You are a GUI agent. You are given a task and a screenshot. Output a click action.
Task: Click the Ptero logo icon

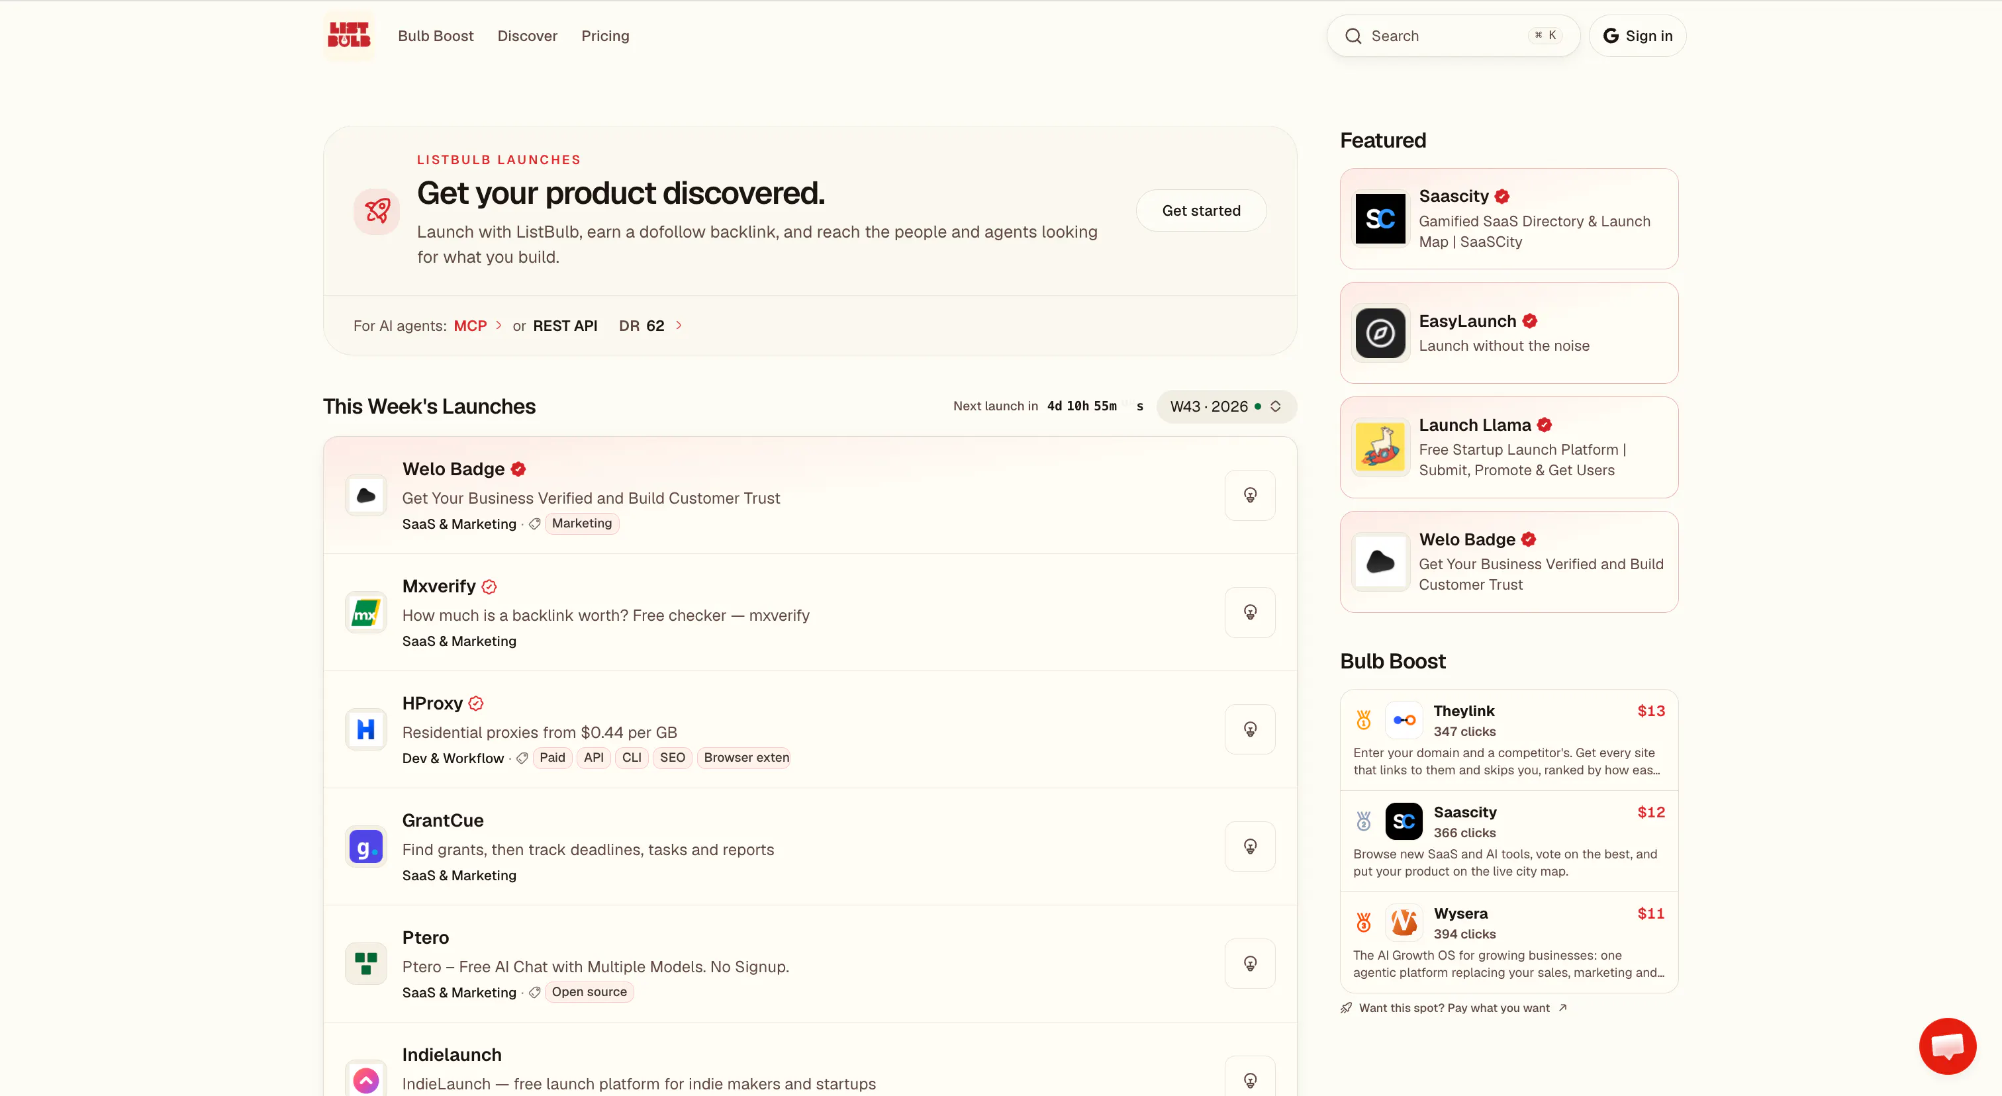366,964
